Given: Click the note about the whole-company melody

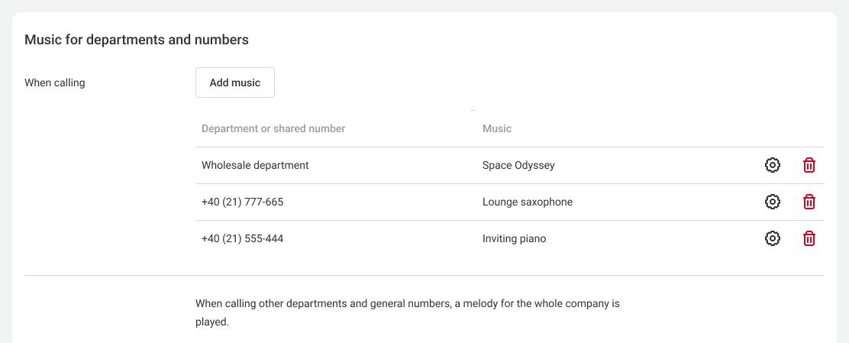Looking at the screenshot, I should pos(407,312).
